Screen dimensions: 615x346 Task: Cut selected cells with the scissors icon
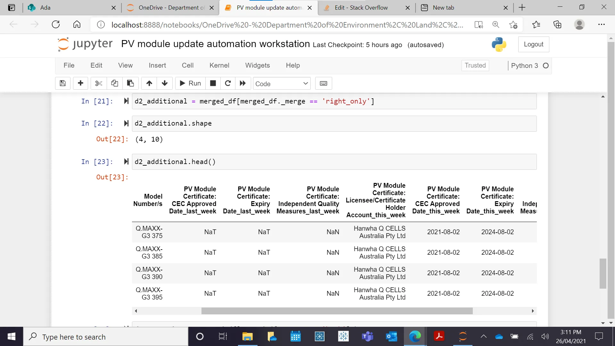click(x=99, y=83)
